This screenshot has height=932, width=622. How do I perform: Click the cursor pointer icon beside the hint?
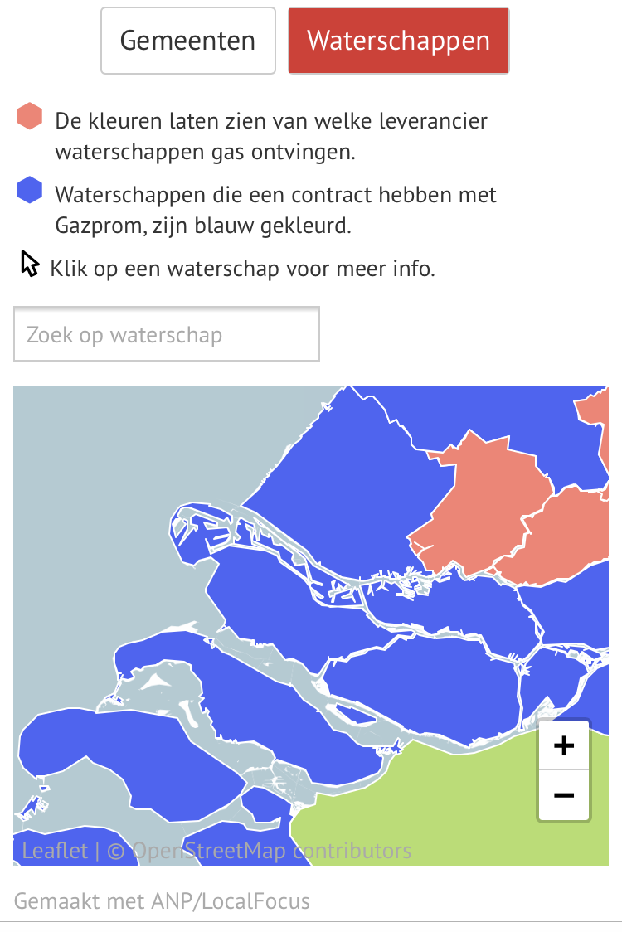pos(30,264)
